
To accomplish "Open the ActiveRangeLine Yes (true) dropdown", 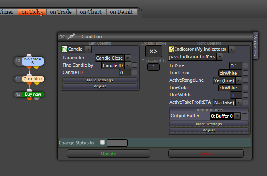I will click(x=238, y=80).
